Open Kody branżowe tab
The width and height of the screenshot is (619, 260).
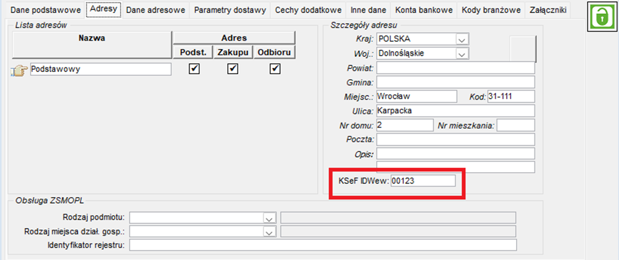coord(491,10)
